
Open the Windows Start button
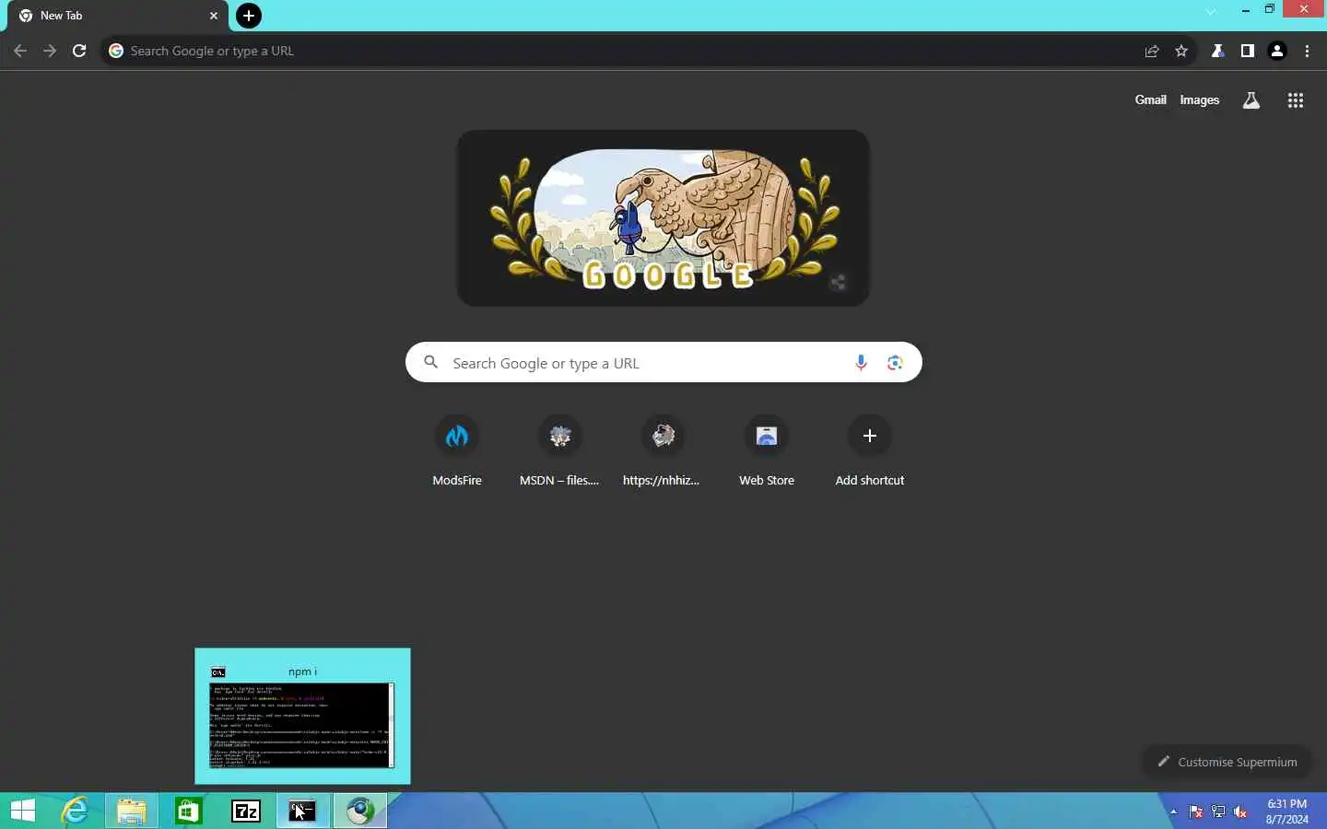(23, 811)
